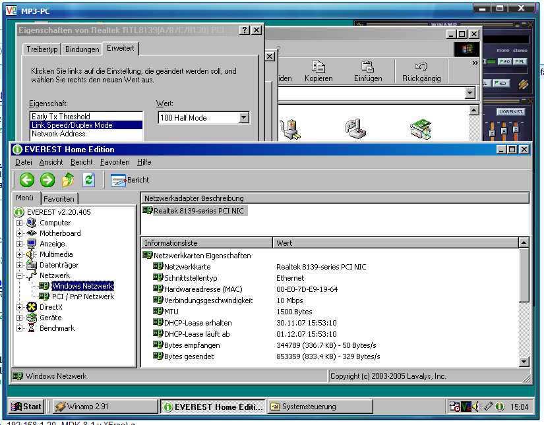
Task: Select Realtek 8139-series PCI NIC adapter entry
Action: 195,211
